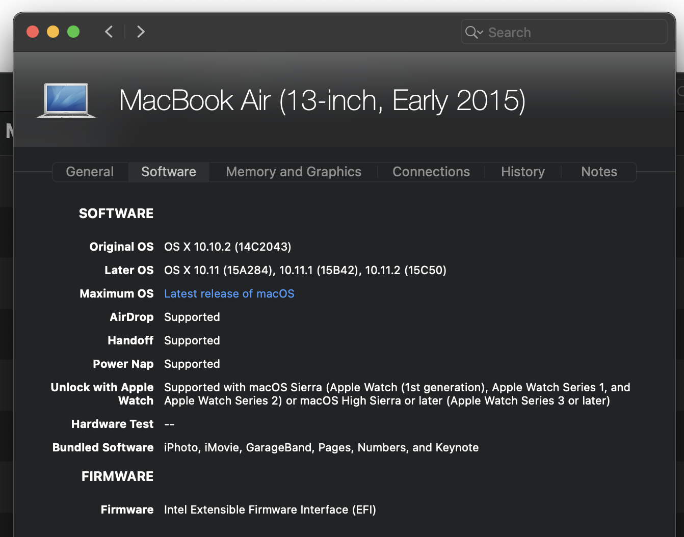Image resolution: width=684 pixels, height=537 pixels.
Task: Click the Maximum OS label
Action: click(x=117, y=293)
